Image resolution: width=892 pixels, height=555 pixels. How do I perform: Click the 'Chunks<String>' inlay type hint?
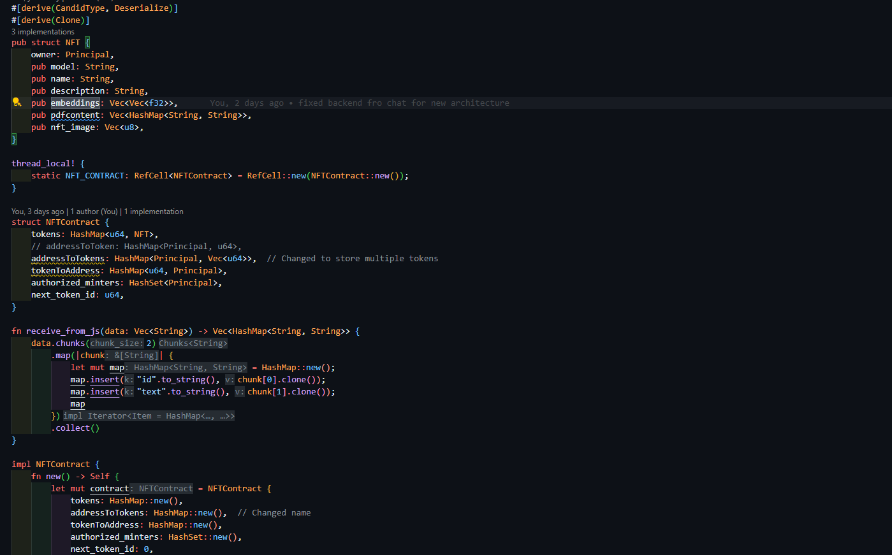pyautogui.click(x=193, y=343)
